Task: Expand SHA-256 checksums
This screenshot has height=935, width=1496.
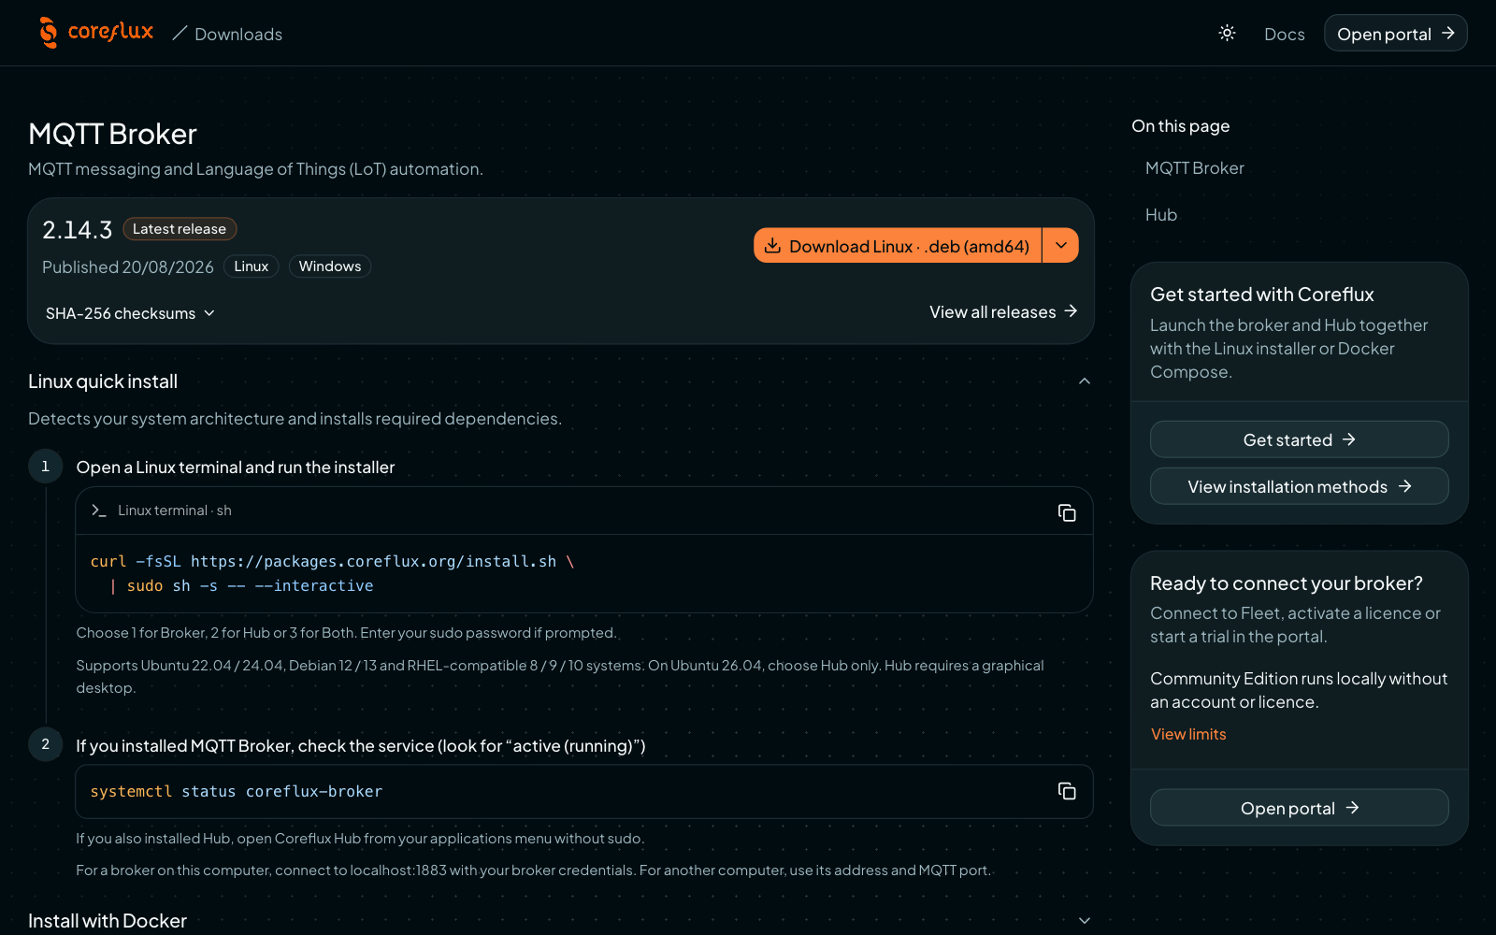Action: (x=130, y=313)
